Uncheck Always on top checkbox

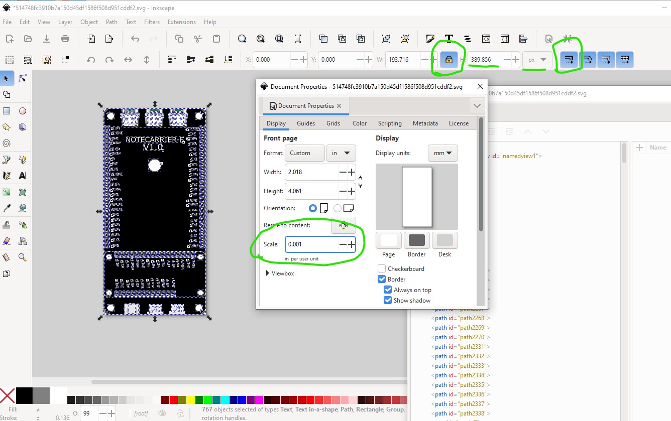pyautogui.click(x=388, y=290)
